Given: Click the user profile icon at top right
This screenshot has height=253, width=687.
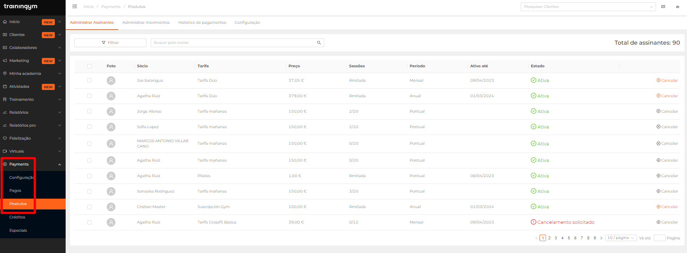Looking at the screenshot, I should click(678, 6).
